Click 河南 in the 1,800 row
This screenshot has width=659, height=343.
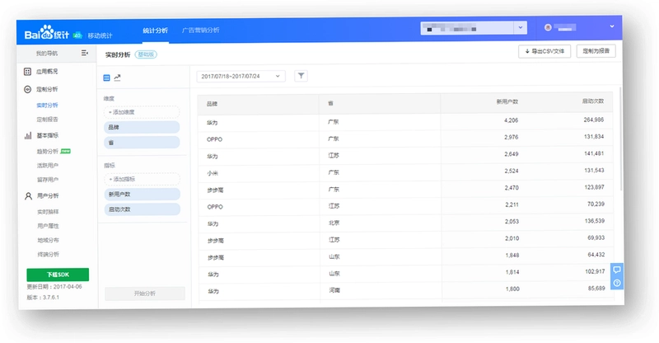334,290
